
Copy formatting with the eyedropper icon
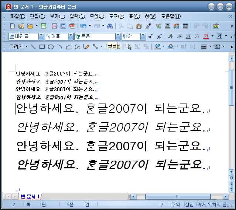[x=147, y=26]
